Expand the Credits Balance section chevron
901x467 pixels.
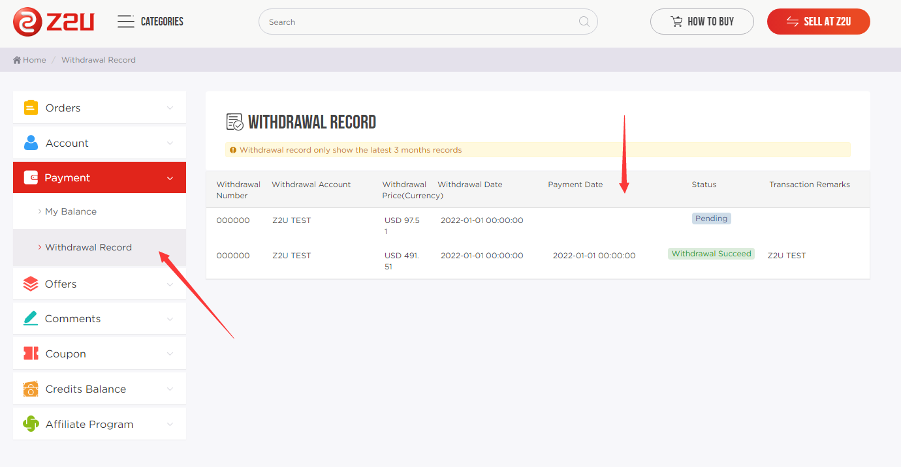pyautogui.click(x=170, y=389)
